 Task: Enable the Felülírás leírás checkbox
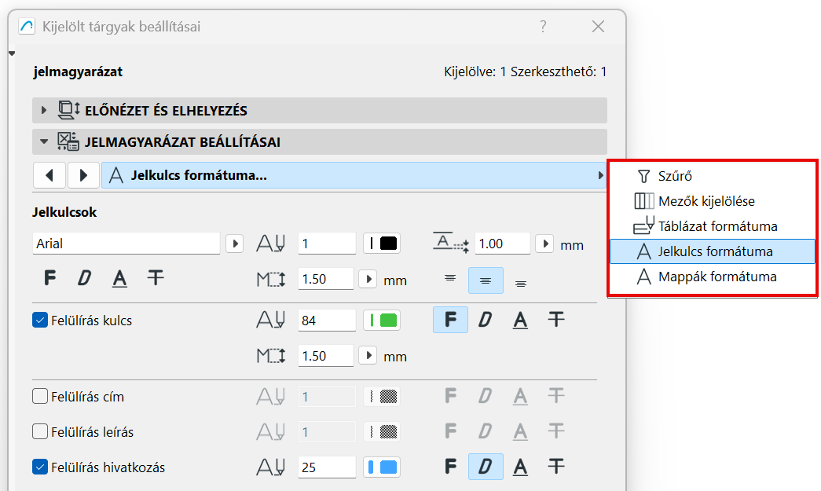click(40, 431)
